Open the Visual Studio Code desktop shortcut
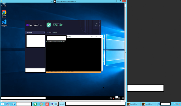This screenshot has width=181, height=106. click(4, 23)
